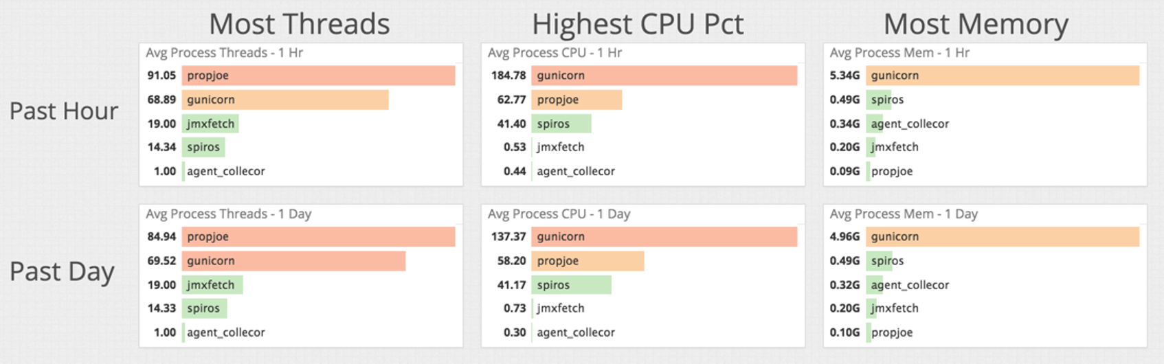Select gunicorn 69.52 bar in 1 Day Threads
This screenshot has height=364, width=1164.
293,261
